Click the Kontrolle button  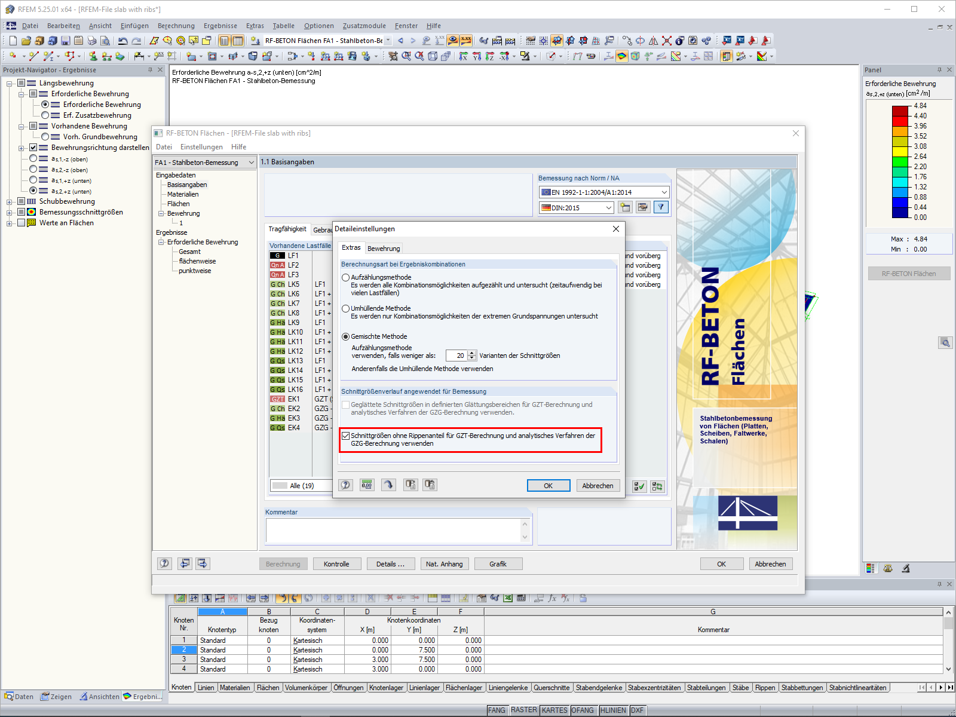pos(336,564)
